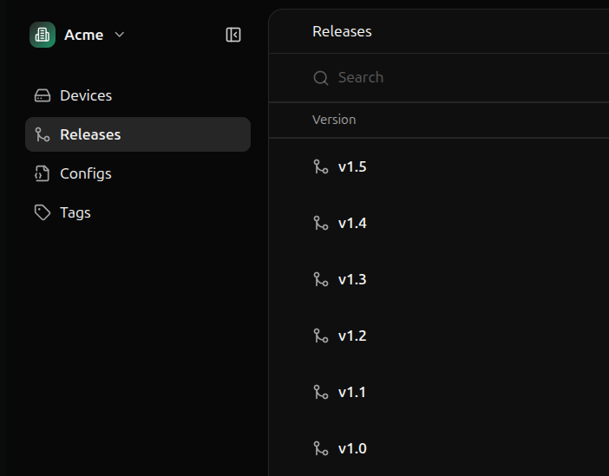Sort by the Version column header
Screen dimensions: 609x476
[x=334, y=120]
